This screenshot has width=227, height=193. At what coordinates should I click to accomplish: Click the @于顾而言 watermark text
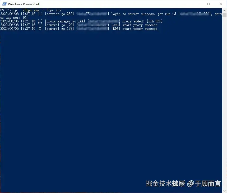pos(204,184)
